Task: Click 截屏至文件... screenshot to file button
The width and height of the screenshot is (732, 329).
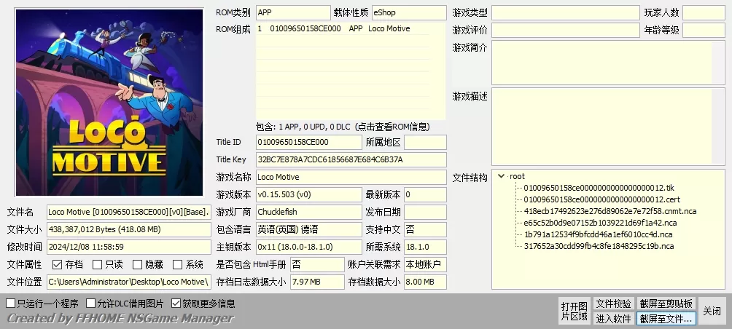Action: coord(666,318)
